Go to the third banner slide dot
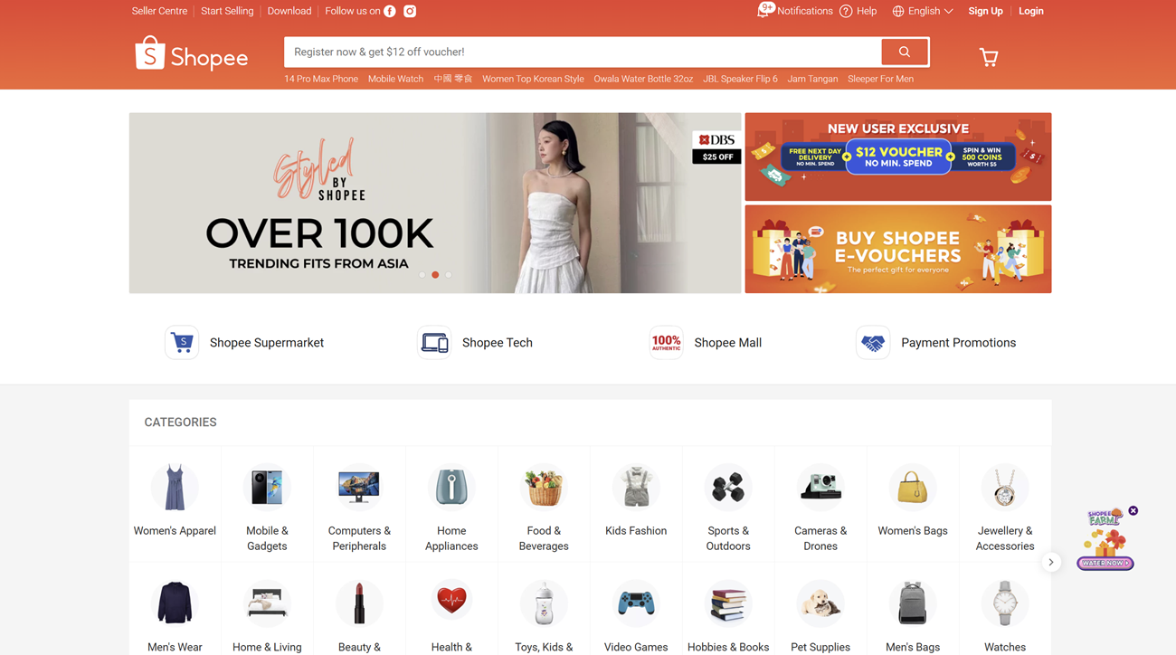The width and height of the screenshot is (1176, 655). tap(448, 275)
